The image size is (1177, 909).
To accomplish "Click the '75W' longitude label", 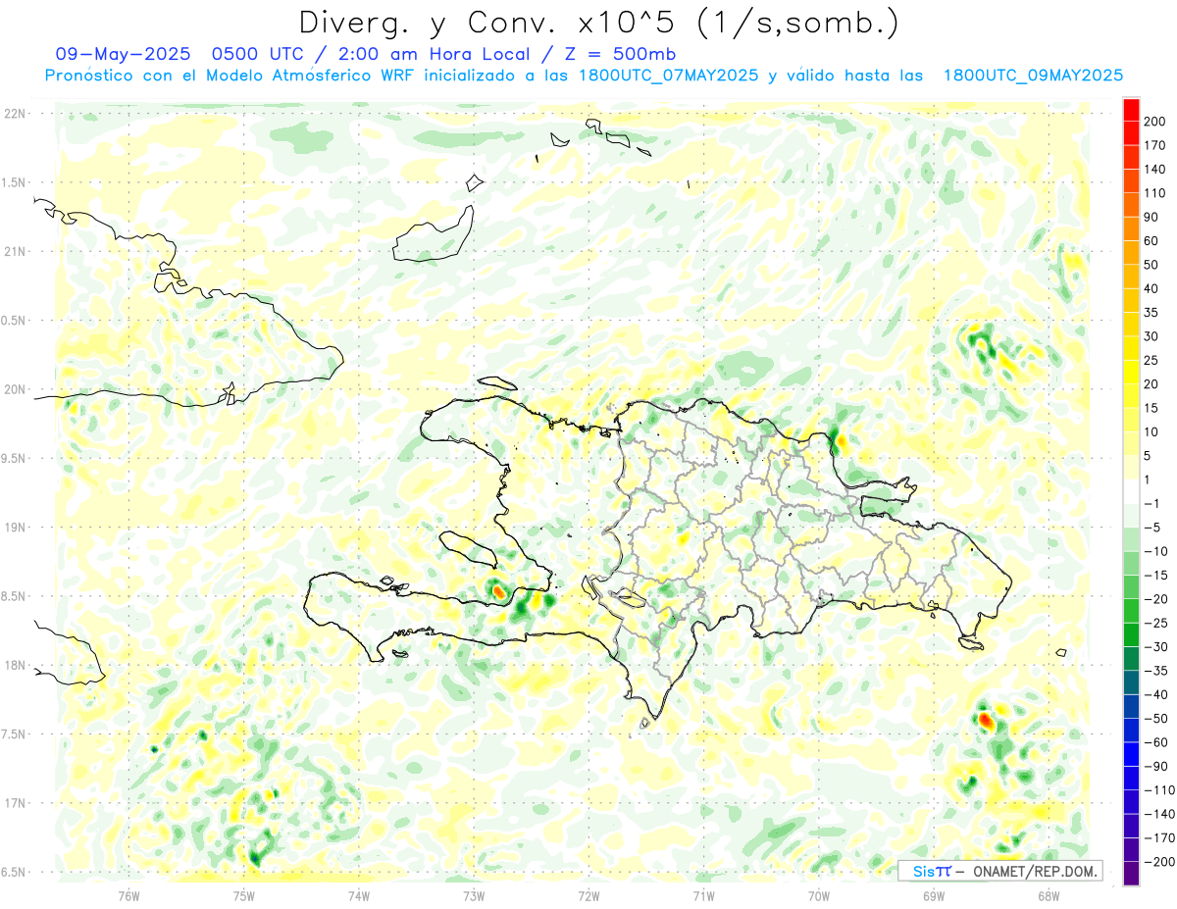I will 244,895.
